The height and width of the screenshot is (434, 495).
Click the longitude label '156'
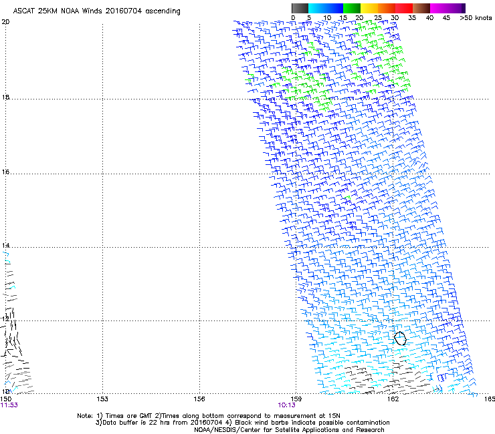[199, 399]
